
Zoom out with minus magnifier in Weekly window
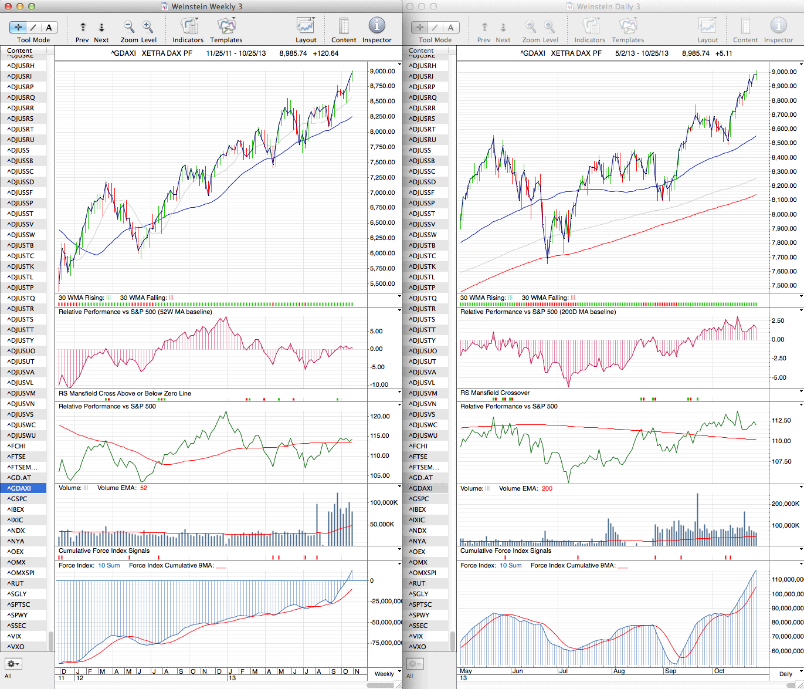(129, 26)
